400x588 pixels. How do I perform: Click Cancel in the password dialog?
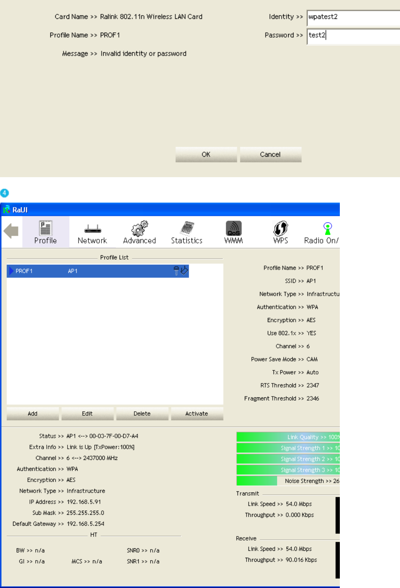pyautogui.click(x=270, y=154)
